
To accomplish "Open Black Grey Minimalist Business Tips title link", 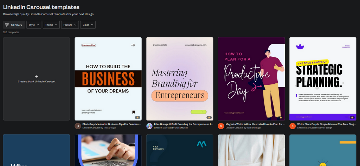I will pos(111,124).
